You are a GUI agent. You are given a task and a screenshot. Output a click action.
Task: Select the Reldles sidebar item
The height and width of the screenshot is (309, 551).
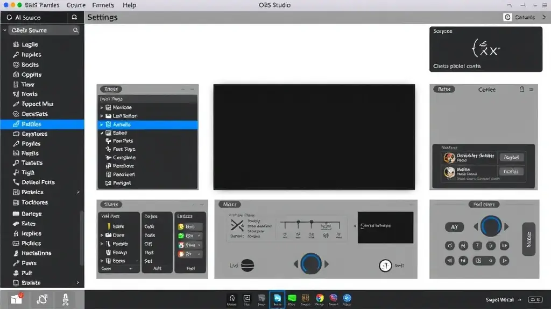coord(42,124)
